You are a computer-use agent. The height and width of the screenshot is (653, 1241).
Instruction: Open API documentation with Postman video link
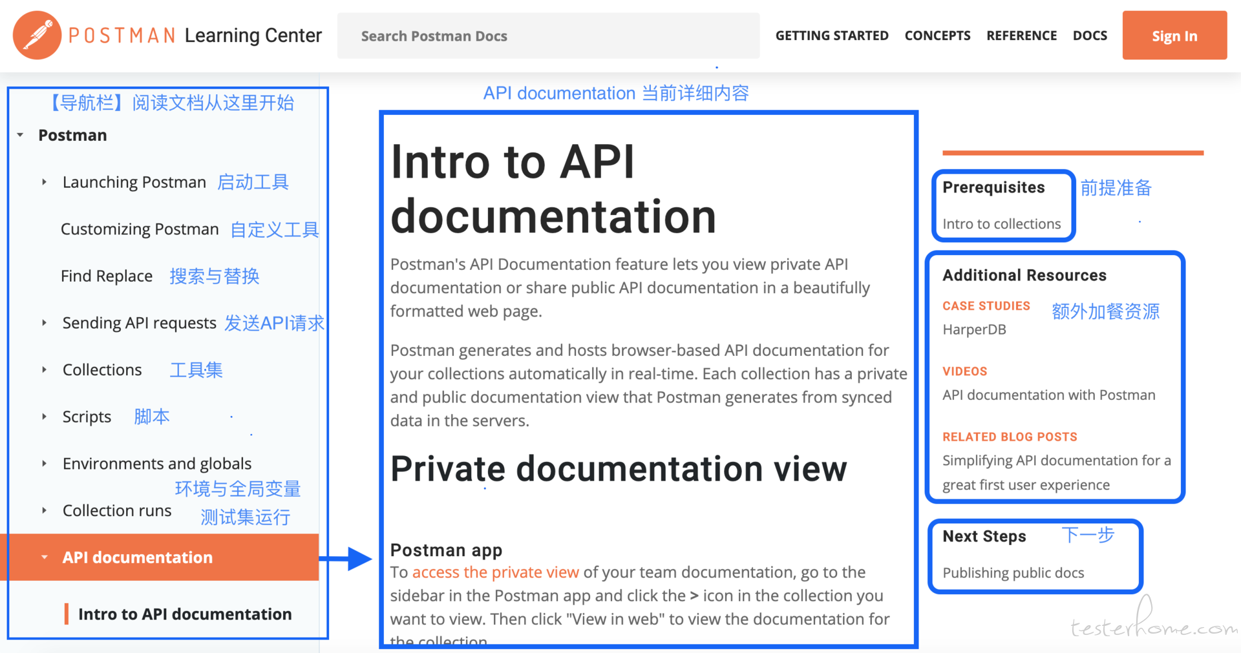coord(1048,395)
